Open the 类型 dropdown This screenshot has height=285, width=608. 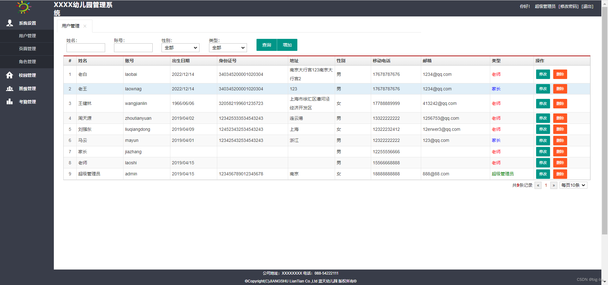click(x=228, y=48)
